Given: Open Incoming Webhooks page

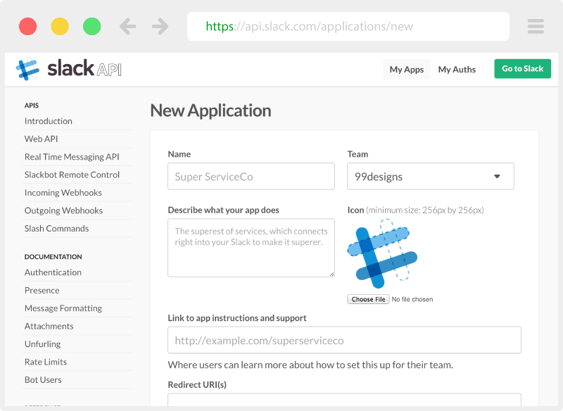Looking at the screenshot, I should pos(63,193).
